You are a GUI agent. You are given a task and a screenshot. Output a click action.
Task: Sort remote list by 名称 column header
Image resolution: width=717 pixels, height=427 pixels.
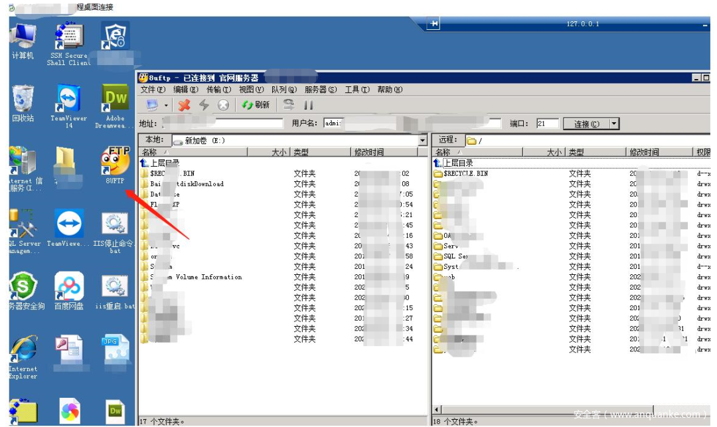click(477, 152)
